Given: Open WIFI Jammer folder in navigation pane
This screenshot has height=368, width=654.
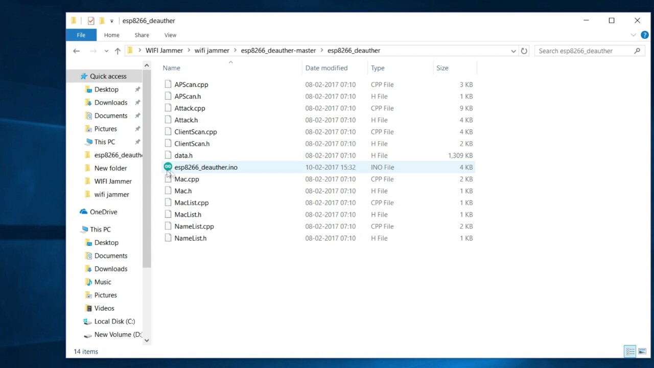Looking at the screenshot, I should [113, 181].
